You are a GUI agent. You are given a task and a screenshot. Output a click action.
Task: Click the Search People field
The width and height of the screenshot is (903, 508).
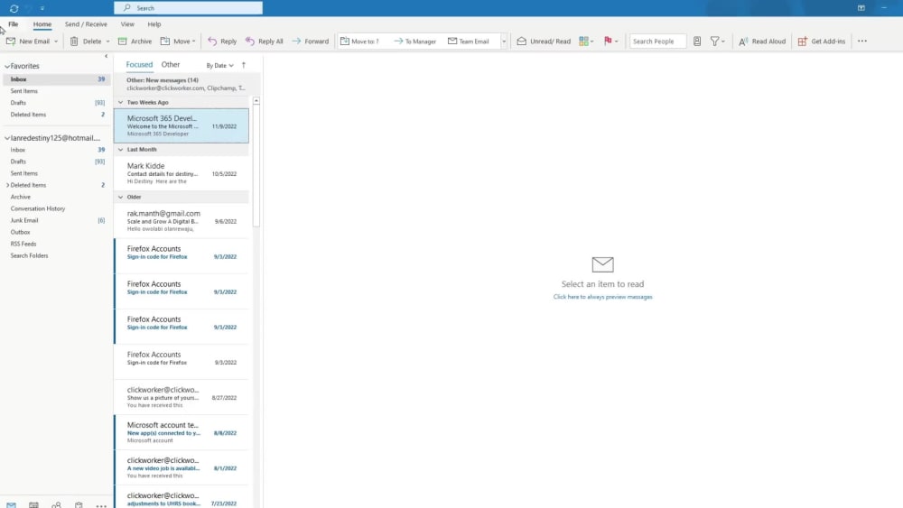657,42
